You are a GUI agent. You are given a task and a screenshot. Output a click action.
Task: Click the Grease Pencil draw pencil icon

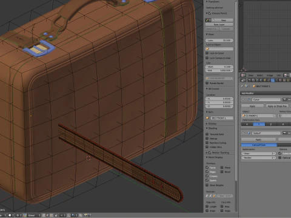point(207,20)
